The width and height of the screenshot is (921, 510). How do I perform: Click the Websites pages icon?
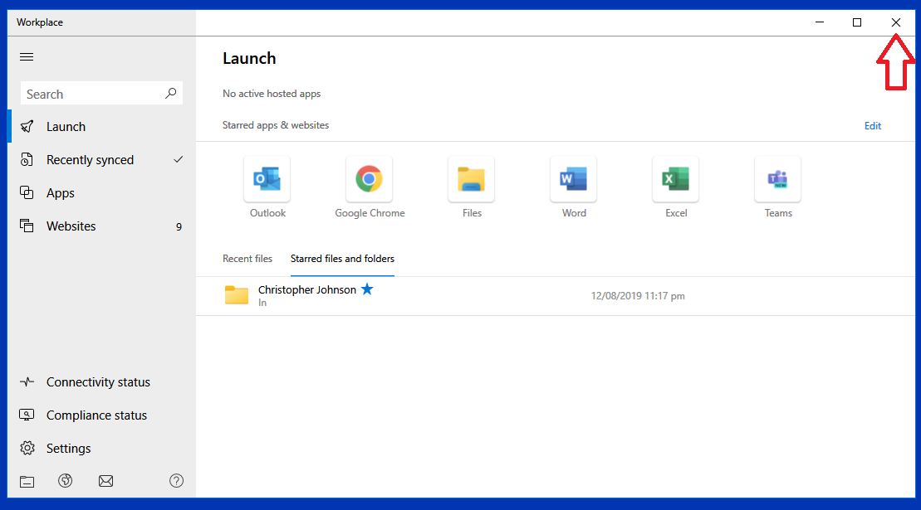click(27, 226)
